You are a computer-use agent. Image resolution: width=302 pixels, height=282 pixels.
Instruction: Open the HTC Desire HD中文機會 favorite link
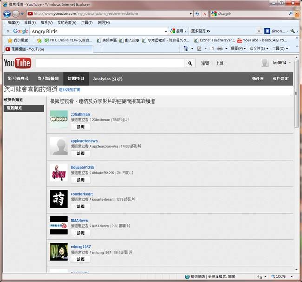(68, 40)
